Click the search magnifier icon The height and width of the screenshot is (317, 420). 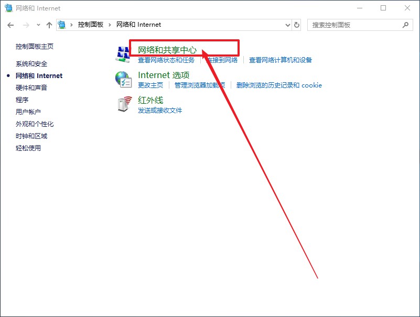tap(405, 25)
